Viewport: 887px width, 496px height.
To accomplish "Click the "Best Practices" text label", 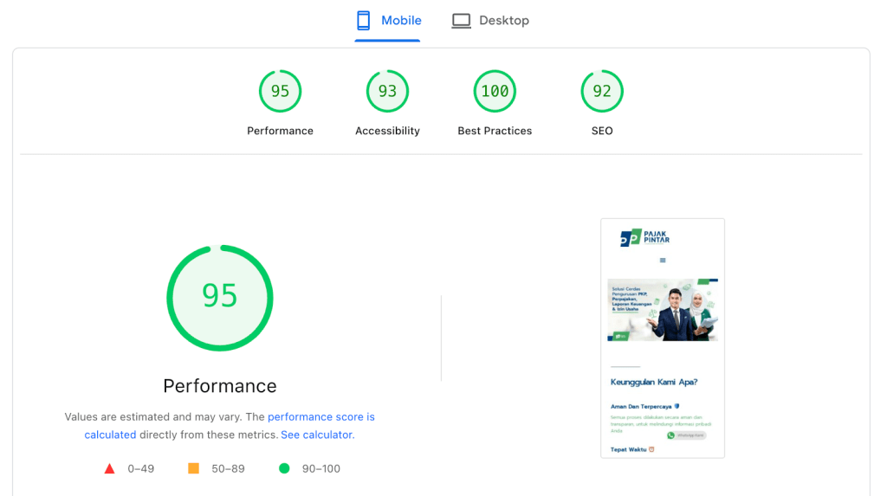I will [495, 131].
